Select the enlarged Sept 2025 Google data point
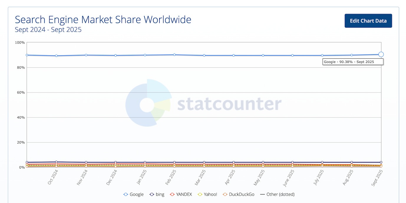Image resolution: width=406 pixels, height=203 pixels. [381, 54]
